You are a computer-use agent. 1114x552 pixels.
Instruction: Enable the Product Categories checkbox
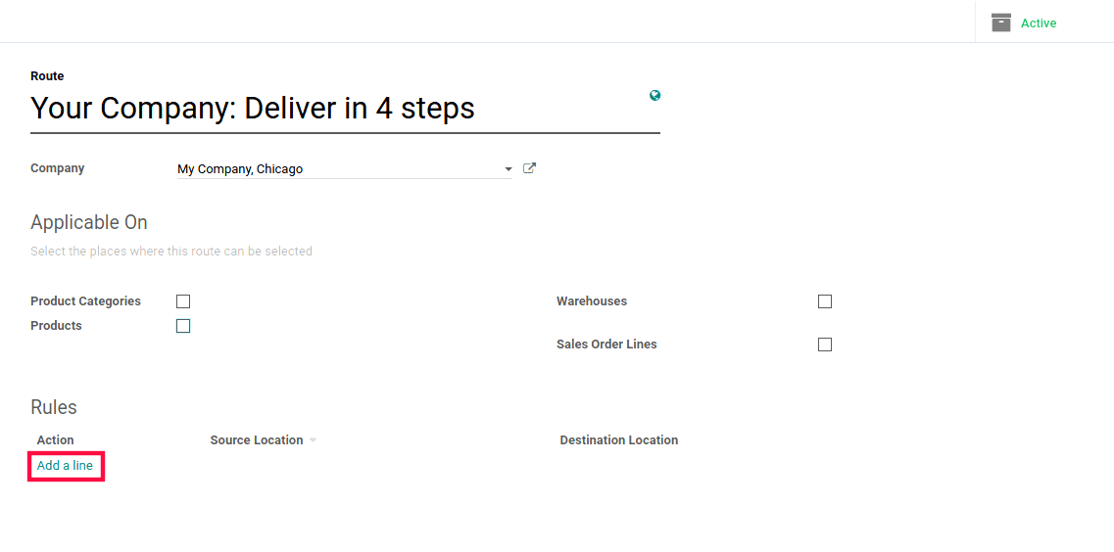coord(183,301)
